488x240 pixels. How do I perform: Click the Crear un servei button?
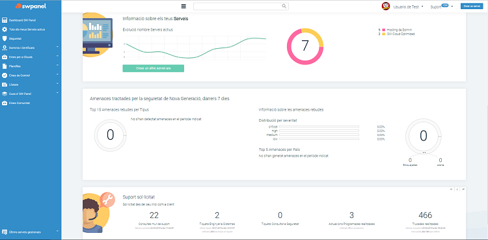(472, 7)
